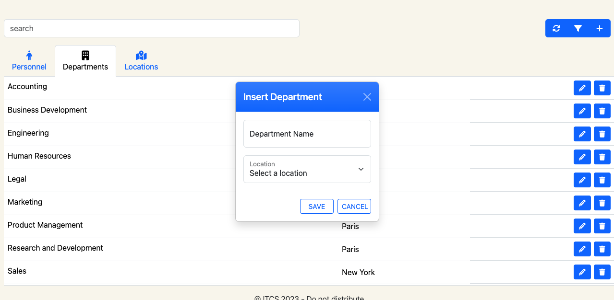Click the plus icon to add a record

[x=599, y=28]
